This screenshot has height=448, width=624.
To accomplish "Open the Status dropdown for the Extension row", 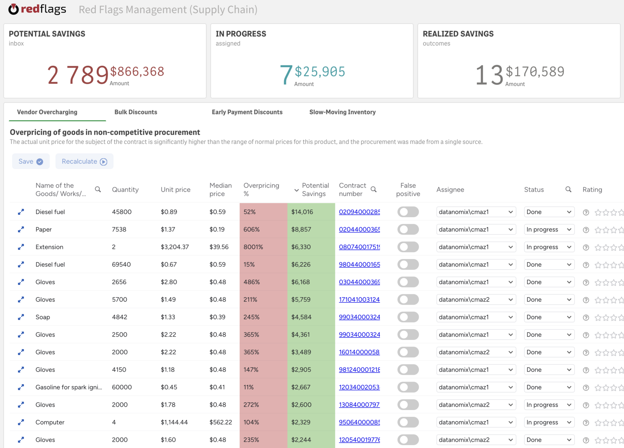I will [x=549, y=247].
